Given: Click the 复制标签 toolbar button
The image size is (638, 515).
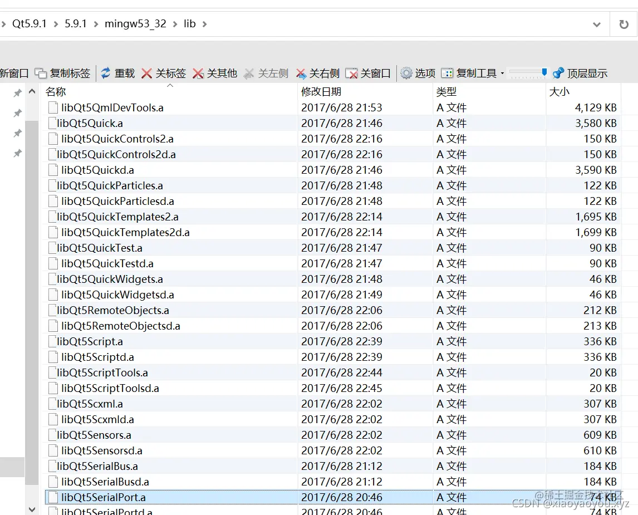Looking at the screenshot, I should (x=63, y=73).
